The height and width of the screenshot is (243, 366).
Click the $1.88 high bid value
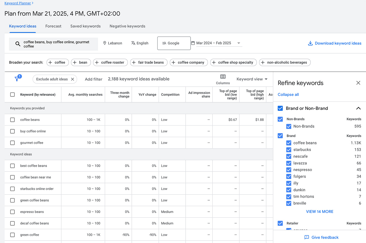coord(259,120)
